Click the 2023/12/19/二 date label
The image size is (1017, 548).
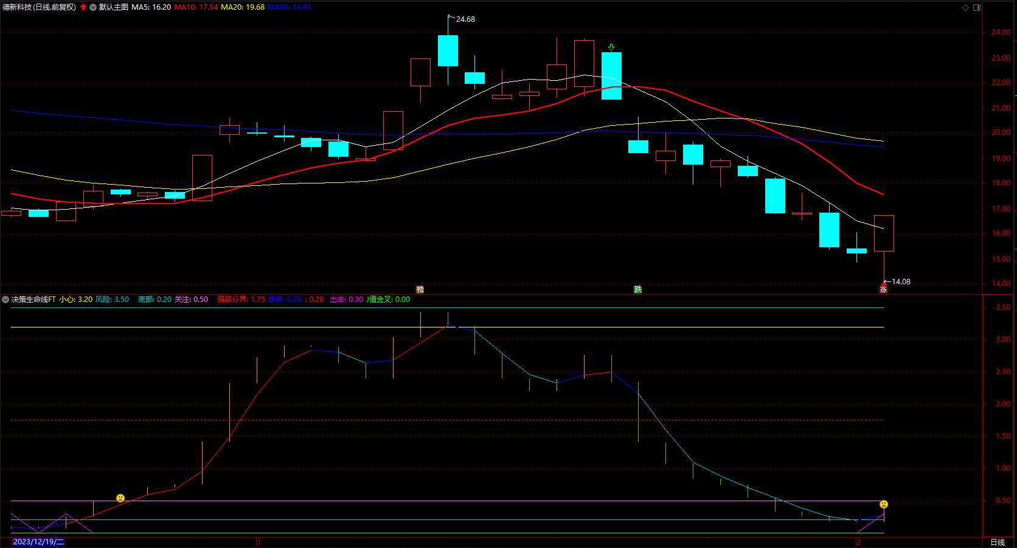click(38, 542)
